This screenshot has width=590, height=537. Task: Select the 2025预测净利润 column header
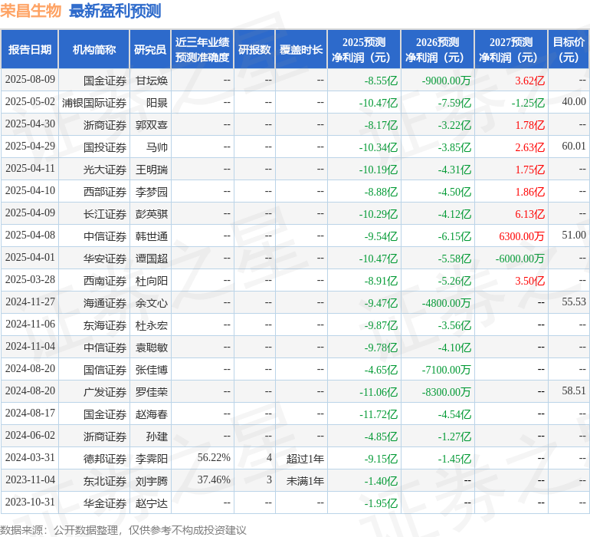(363, 50)
